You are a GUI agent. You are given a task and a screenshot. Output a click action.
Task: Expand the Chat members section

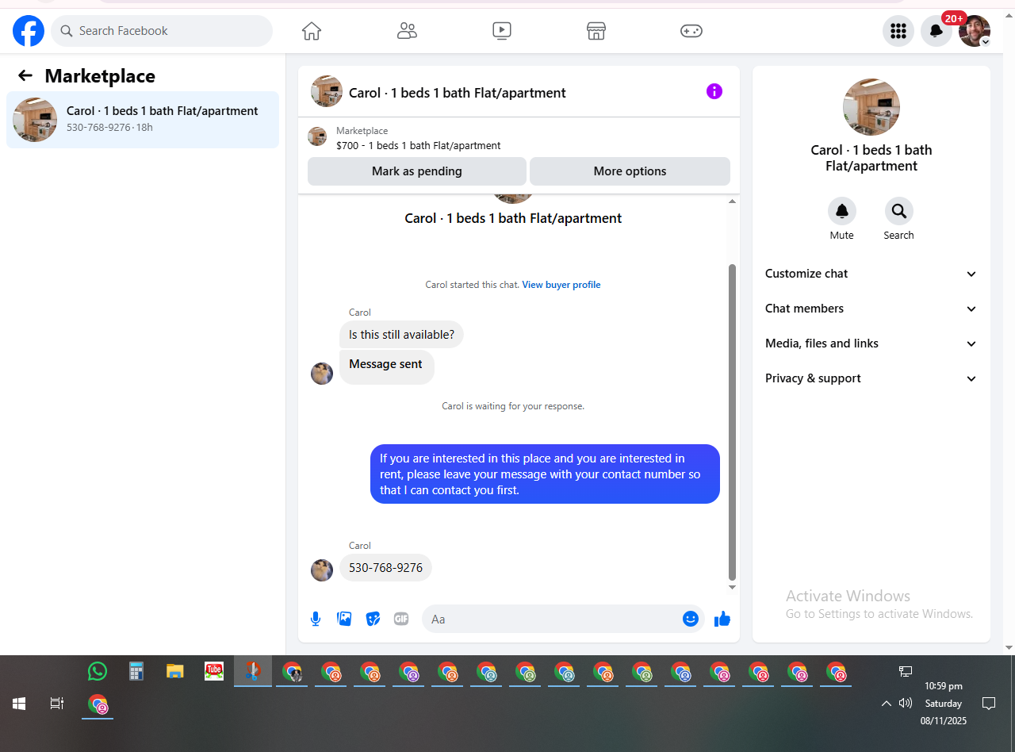871,309
